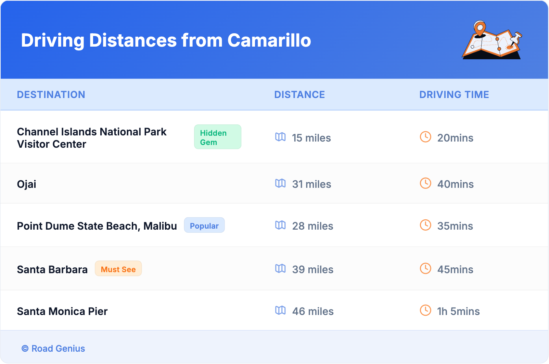Click the map icon beside 31 miles

(x=280, y=183)
